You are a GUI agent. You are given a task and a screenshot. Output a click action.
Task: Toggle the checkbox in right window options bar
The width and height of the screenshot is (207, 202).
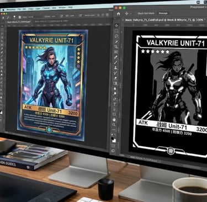(136, 13)
